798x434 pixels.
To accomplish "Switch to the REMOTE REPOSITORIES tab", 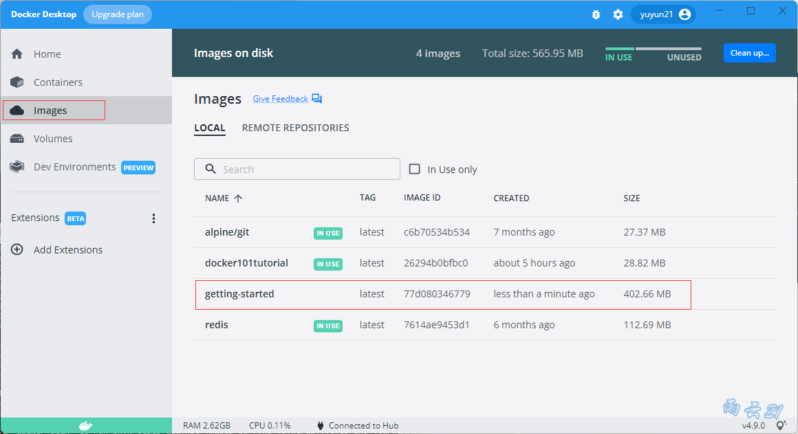I will coord(295,128).
